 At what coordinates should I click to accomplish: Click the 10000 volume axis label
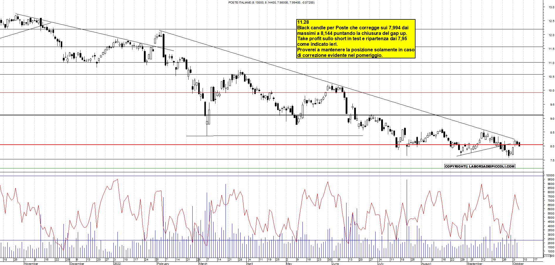pos(550,175)
